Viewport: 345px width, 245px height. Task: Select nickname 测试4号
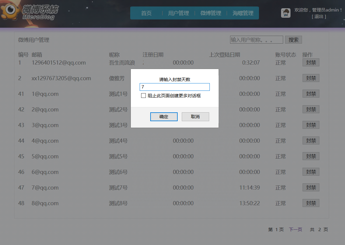118,141
